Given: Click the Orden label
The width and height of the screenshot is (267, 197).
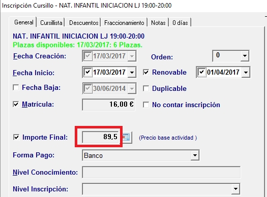Looking at the screenshot, I should tap(162, 57).
